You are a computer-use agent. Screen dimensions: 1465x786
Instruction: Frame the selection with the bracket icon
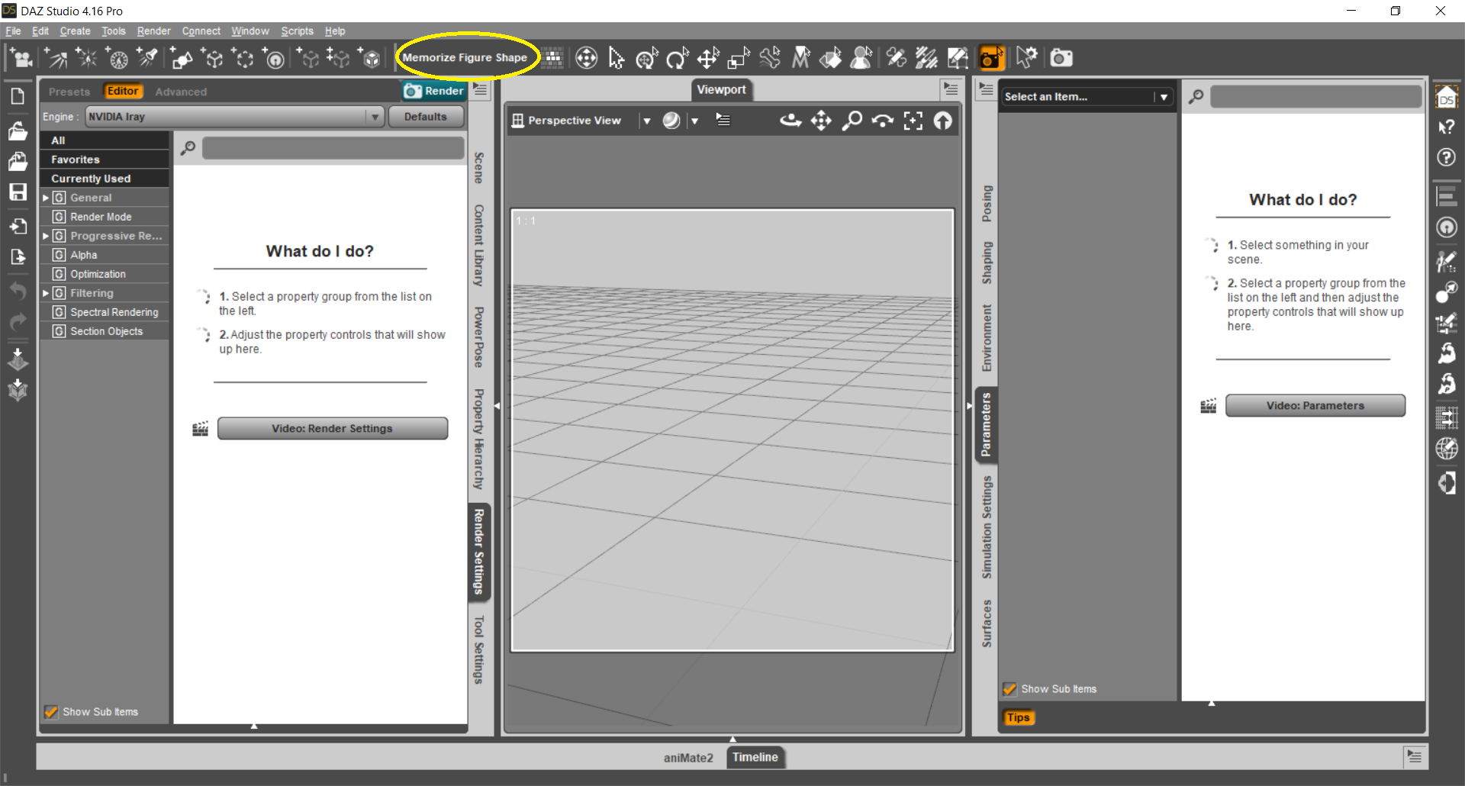click(913, 121)
